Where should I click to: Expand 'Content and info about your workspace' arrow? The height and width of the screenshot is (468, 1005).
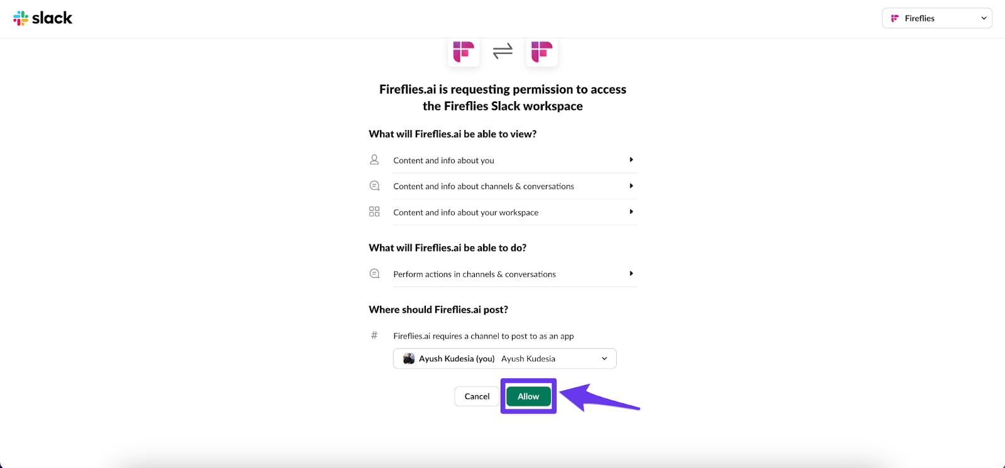pos(631,212)
